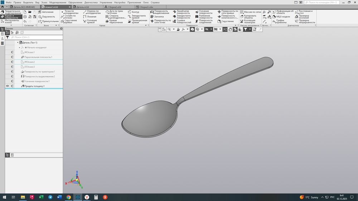Toggle visibility eye of Придать толщину:1

point(8,86)
